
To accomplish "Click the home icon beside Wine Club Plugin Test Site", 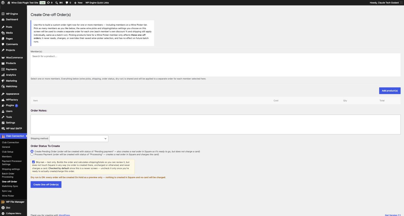I will tap(9, 3).
